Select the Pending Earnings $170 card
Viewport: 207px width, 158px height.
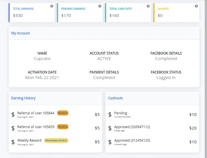pos(80,13)
